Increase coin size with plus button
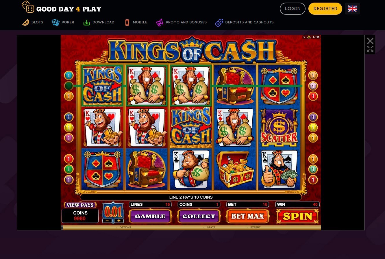The image size is (385, 259). [x=119, y=221]
